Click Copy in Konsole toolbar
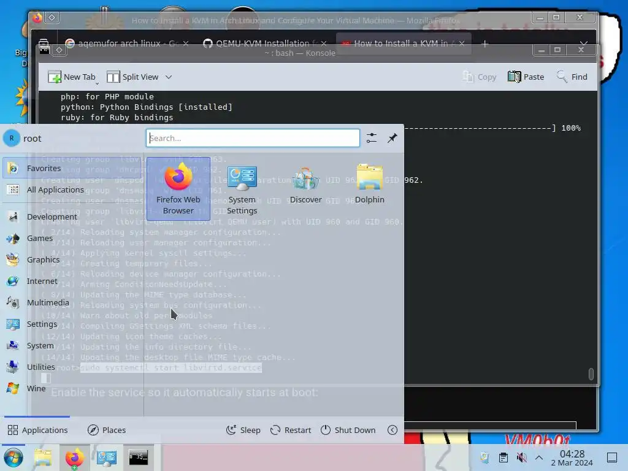The image size is (628, 471). 480,77
